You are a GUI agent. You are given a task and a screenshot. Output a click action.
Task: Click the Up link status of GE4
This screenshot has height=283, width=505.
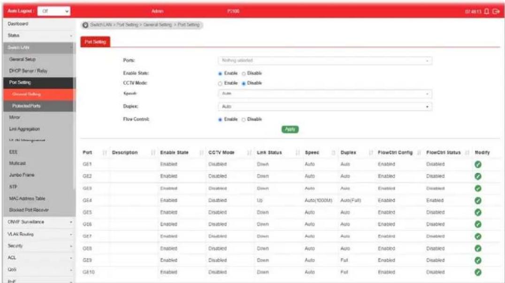(260, 200)
